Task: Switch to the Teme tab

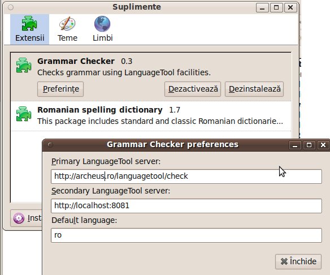Action: pyautogui.click(x=67, y=29)
